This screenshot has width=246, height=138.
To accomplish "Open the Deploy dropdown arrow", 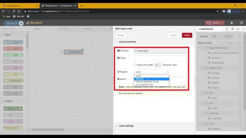I will point(222,23).
